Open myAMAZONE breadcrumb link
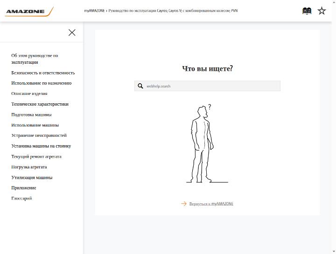Image resolution: width=336 pixels, height=254 pixels. 94,11
